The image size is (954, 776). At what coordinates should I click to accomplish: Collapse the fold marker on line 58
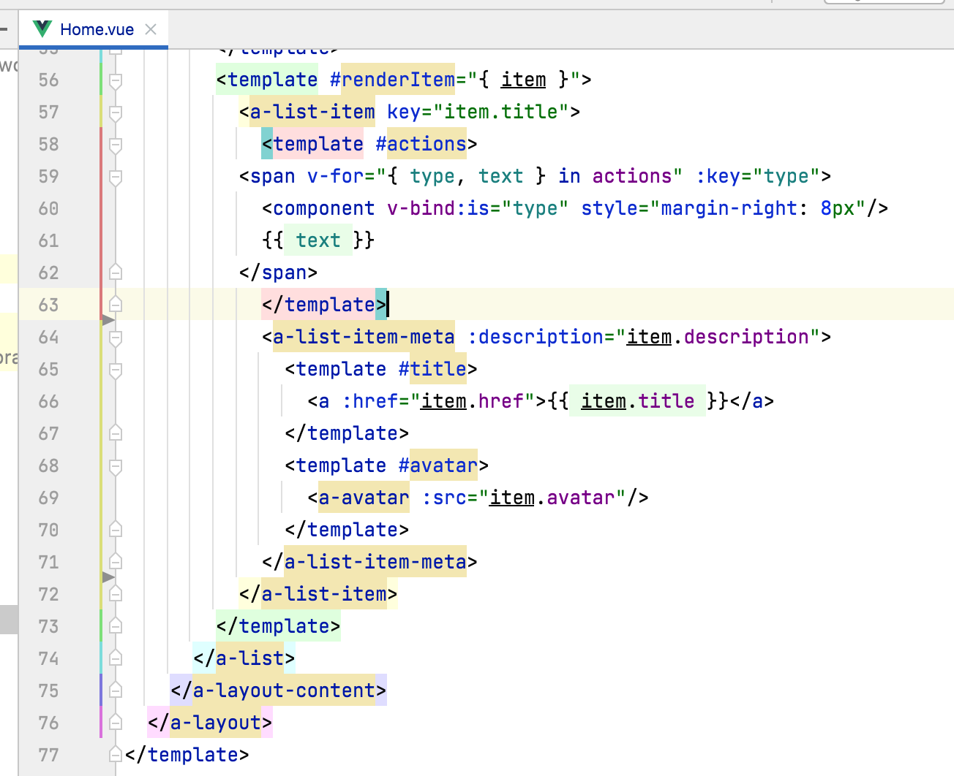coord(116,145)
